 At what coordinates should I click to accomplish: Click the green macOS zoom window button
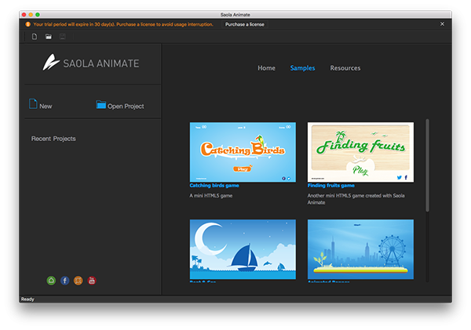point(38,14)
